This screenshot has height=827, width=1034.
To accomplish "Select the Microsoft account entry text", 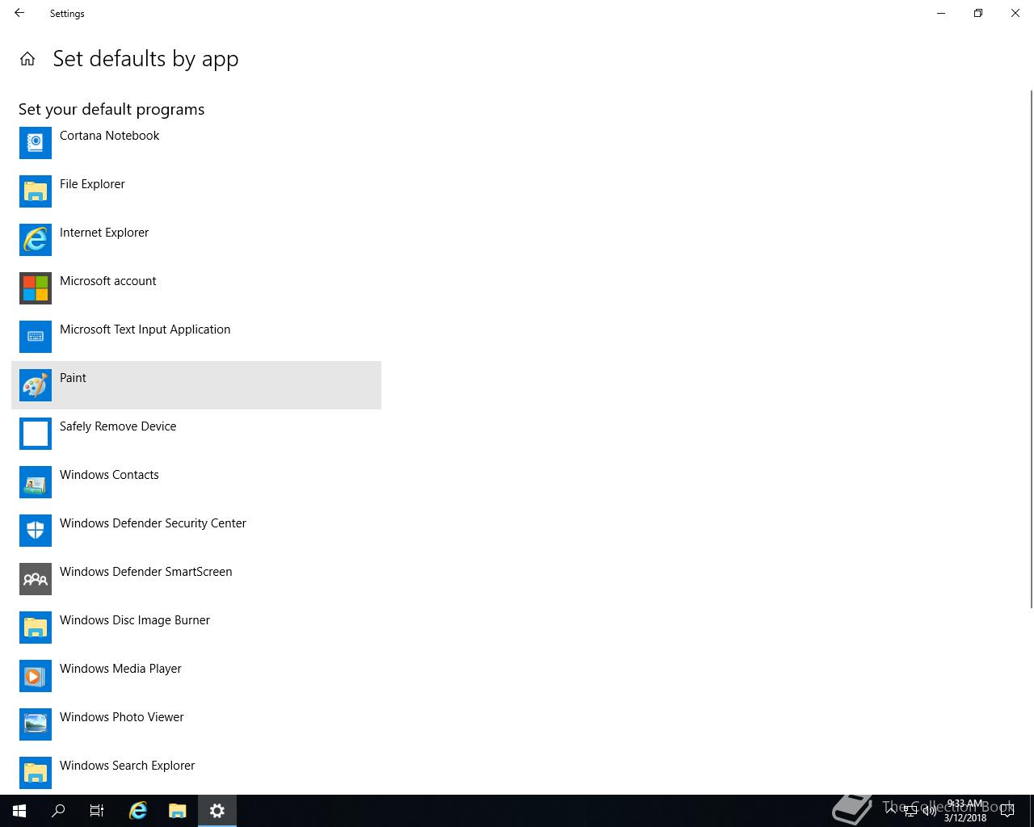I will coord(108,281).
